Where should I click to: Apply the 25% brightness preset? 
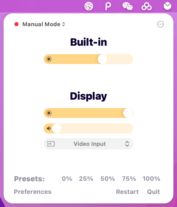[86, 179]
